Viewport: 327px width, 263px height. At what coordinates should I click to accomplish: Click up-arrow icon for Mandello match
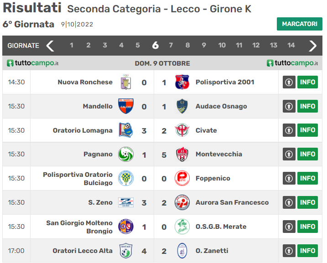[x=289, y=106]
